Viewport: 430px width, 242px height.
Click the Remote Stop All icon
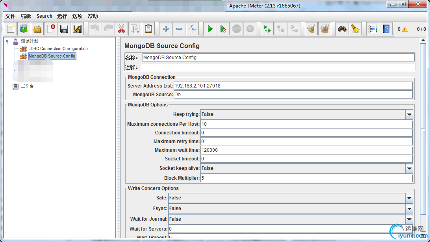coord(280,29)
